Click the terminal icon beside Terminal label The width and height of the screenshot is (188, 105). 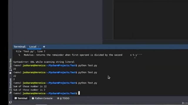16,98
